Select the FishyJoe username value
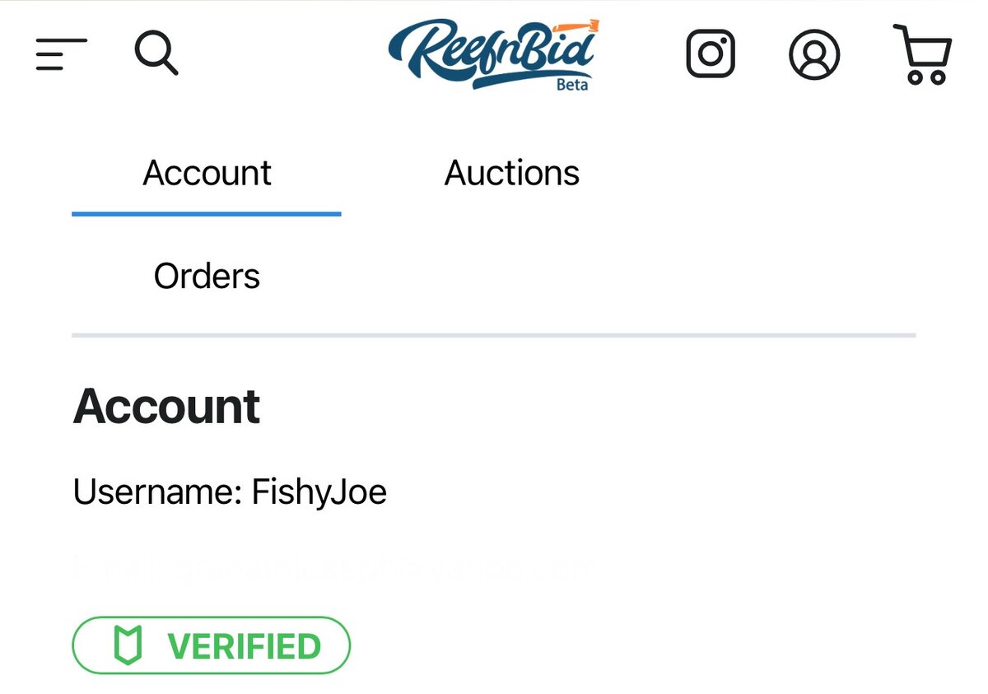Image resolution: width=988 pixels, height=694 pixels. [319, 492]
